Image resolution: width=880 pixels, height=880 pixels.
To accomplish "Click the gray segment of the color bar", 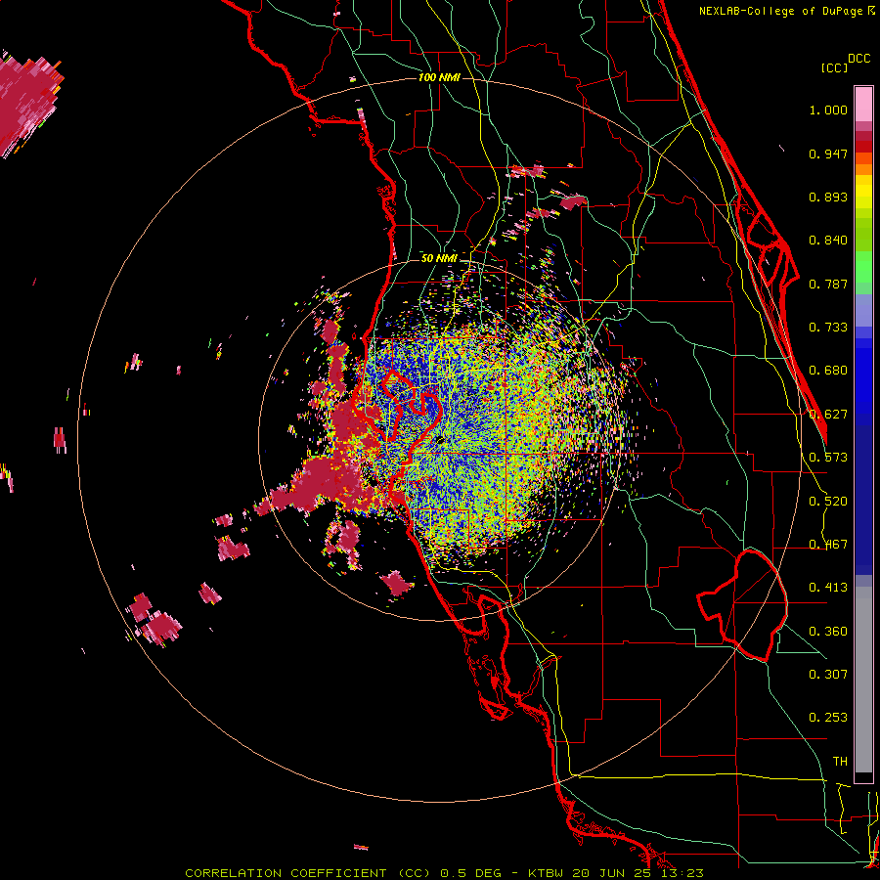I will [x=863, y=680].
